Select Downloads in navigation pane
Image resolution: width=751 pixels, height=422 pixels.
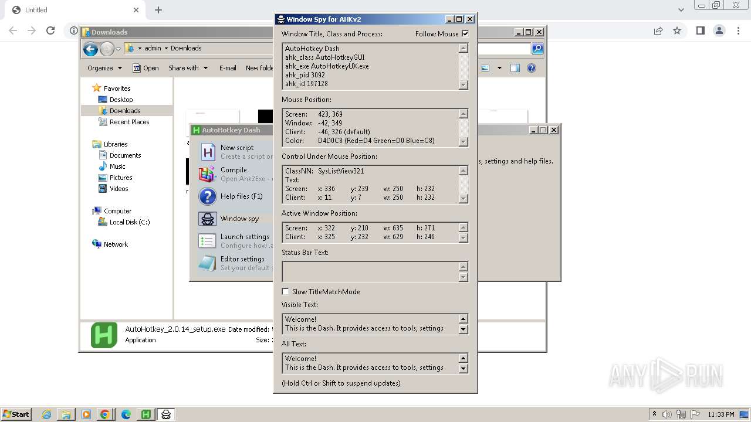pos(125,111)
